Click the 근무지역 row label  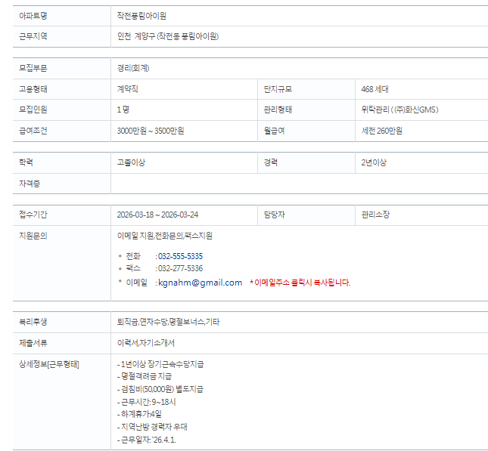tap(33, 36)
